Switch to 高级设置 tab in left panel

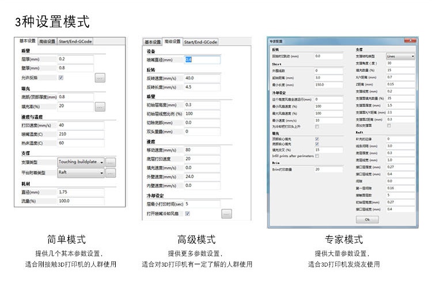click(x=47, y=41)
